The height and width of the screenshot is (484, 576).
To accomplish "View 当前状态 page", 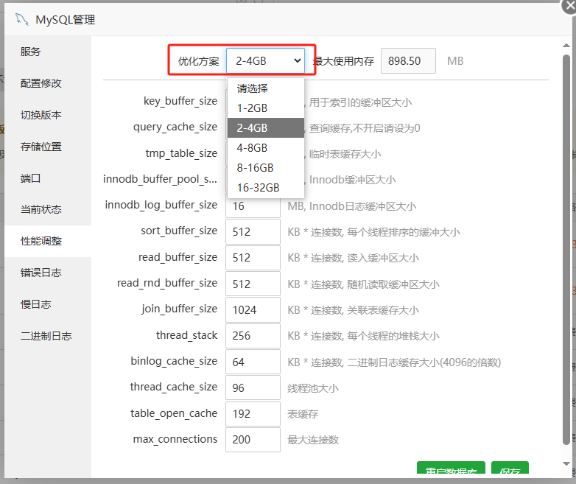I will tap(48, 209).
